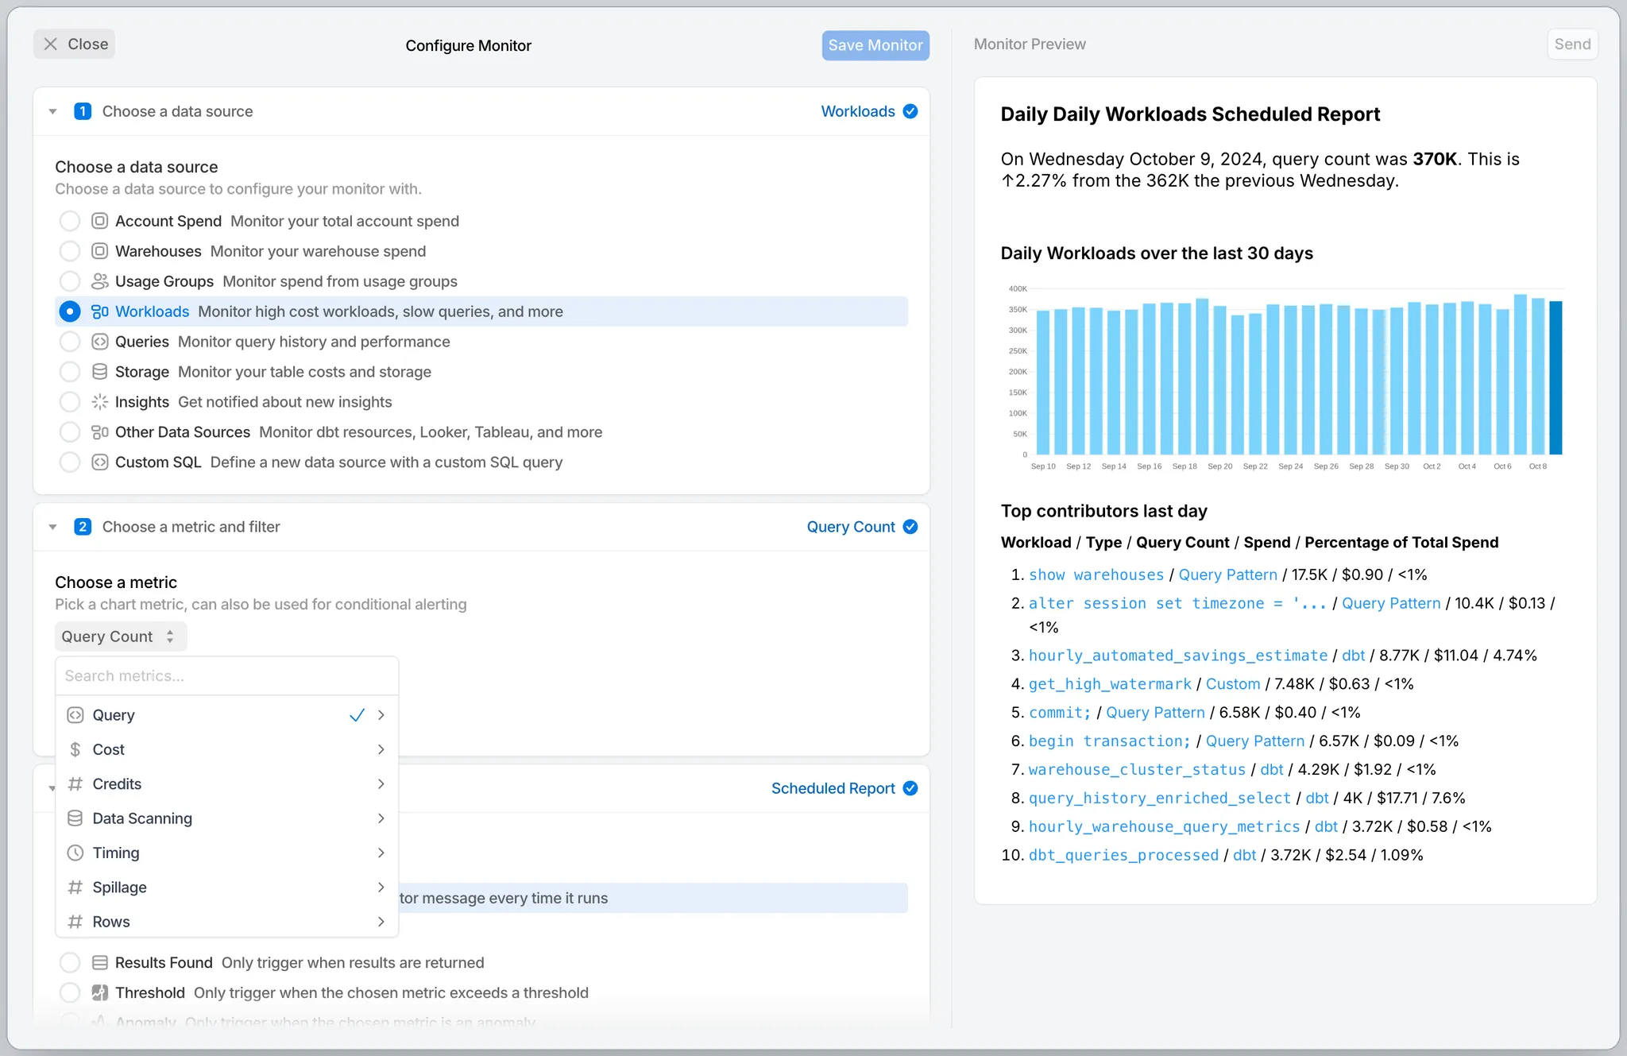Click the checkmark next to Query metric
The image size is (1627, 1056).
357,715
